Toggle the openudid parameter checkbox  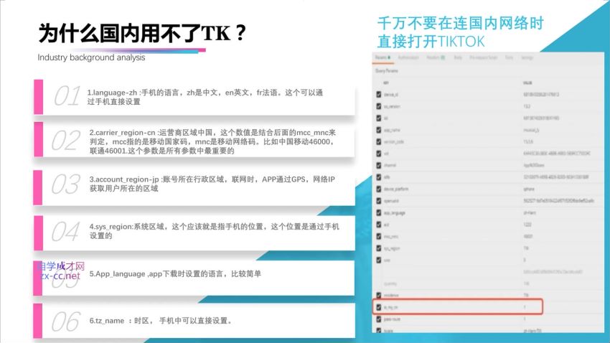click(x=378, y=201)
